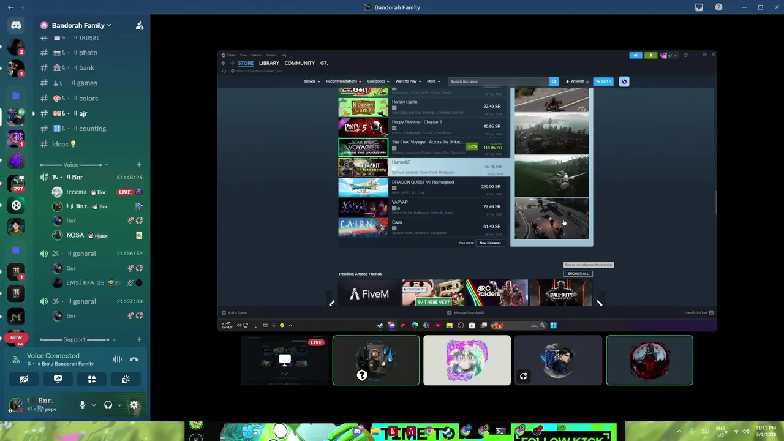
Task: Add a channel to the Voice category
Action: tap(139, 165)
